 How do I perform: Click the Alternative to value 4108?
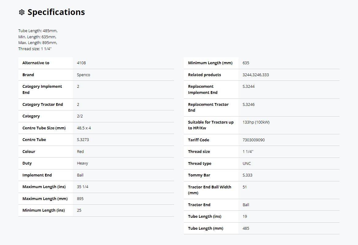(x=81, y=63)
